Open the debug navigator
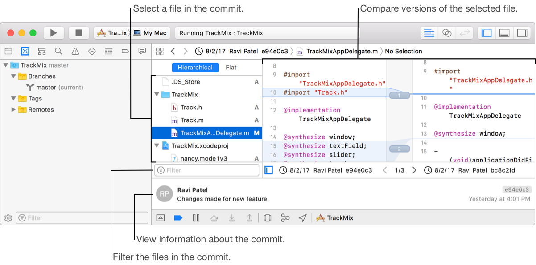The width and height of the screenshot is (536, 265). (x=109, y=51)
